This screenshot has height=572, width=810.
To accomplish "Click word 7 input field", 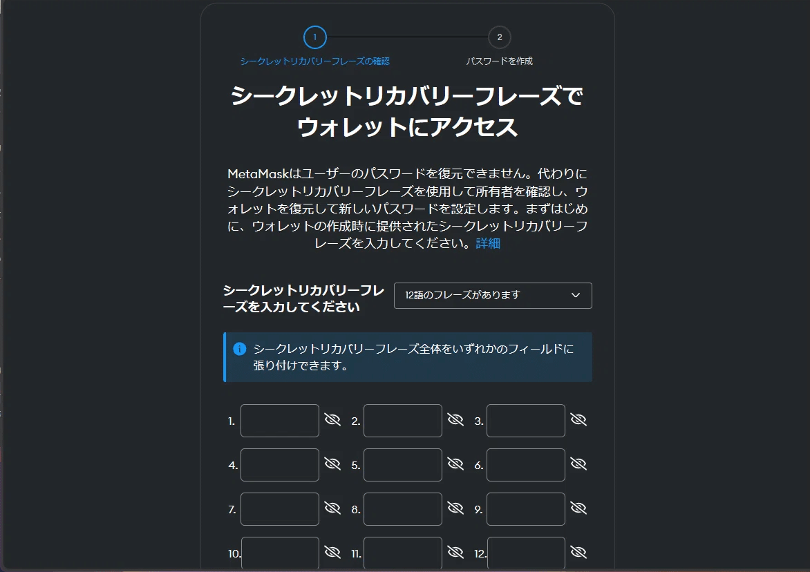I will coord(279,509).
